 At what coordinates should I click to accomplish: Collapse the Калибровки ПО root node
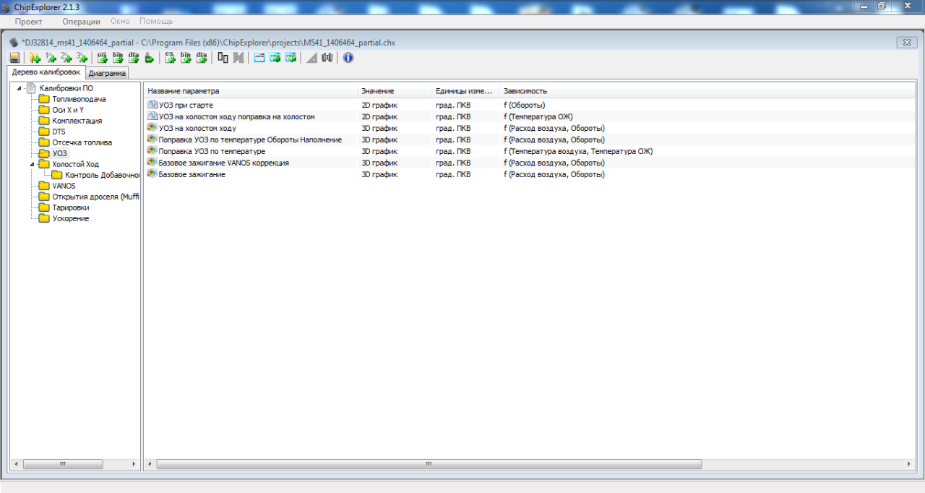[20, 88]
